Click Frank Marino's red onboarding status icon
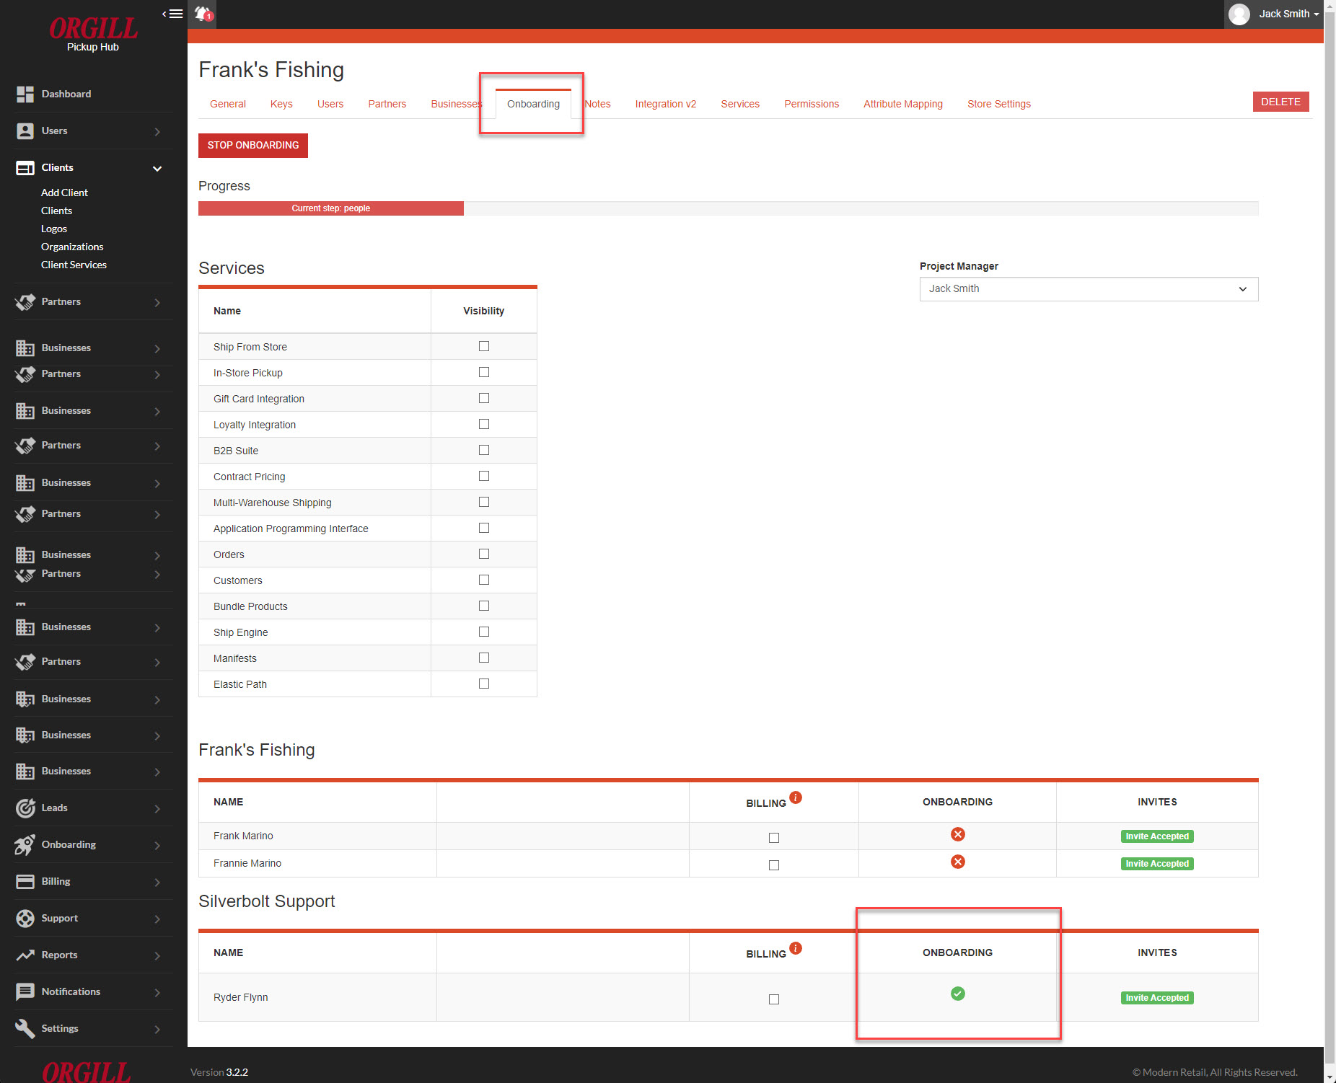 pyautogui.click(x=958, y=834)
